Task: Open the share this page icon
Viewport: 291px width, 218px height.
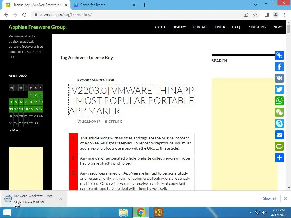Action: pos(246,15)
